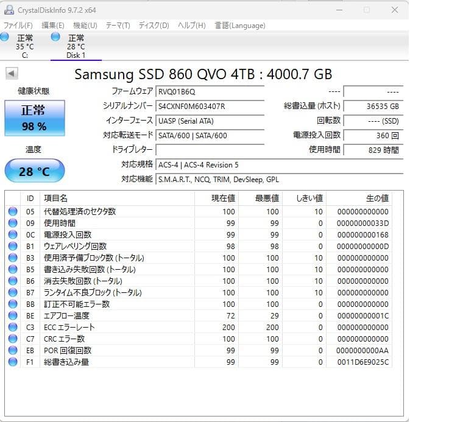Open the 言語(Language) menu
Screen dimensions: 449x422
click(x=240, y=26)
